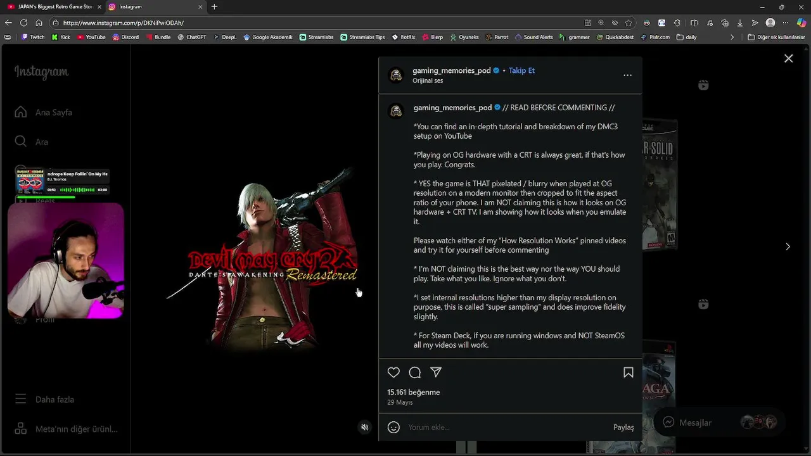The image size is (811, 456).
Task: Open YouTube bookmark
Action: 91,37
